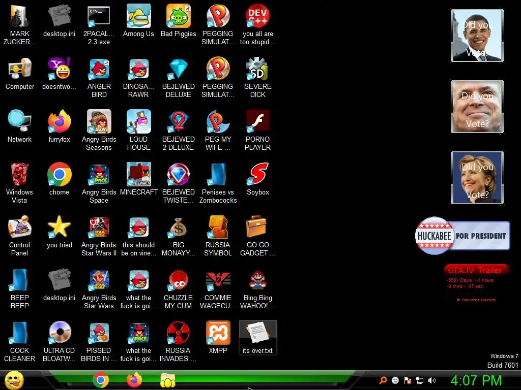This screenshot has height=390, width=521.
Task: Select the 'its over.txt' file
Action: tap(258, 338)
